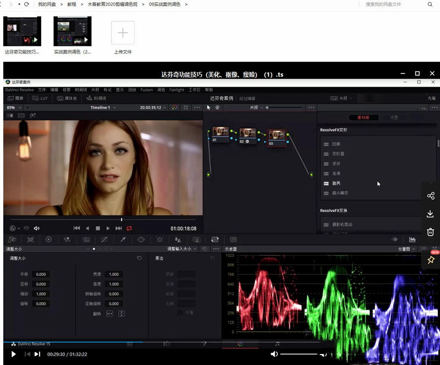Image resolution: width=440 pixels, height=365 pixels.
Task: Open 我的网盘 breadcrumb link
Action: tap(47, 4)
